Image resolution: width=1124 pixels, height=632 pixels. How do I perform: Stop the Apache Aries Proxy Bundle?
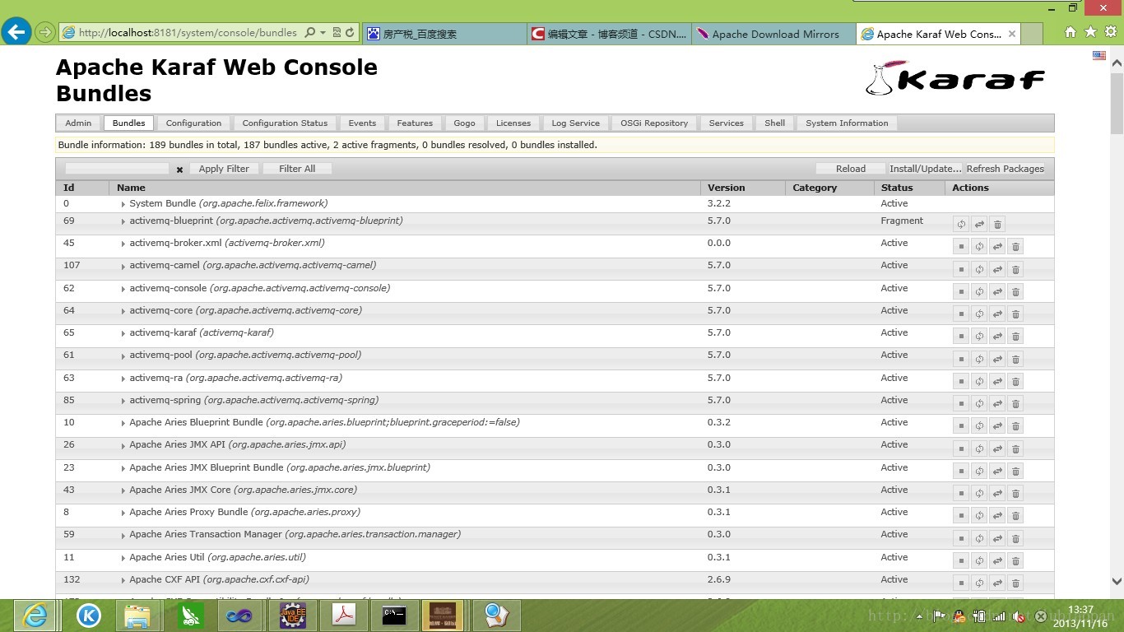click(961, 516)
